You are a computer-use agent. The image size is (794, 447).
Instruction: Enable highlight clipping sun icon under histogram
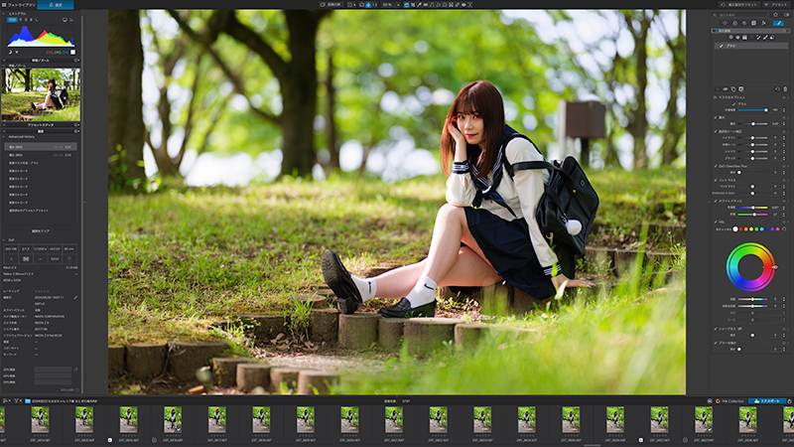tap(17, 52)
